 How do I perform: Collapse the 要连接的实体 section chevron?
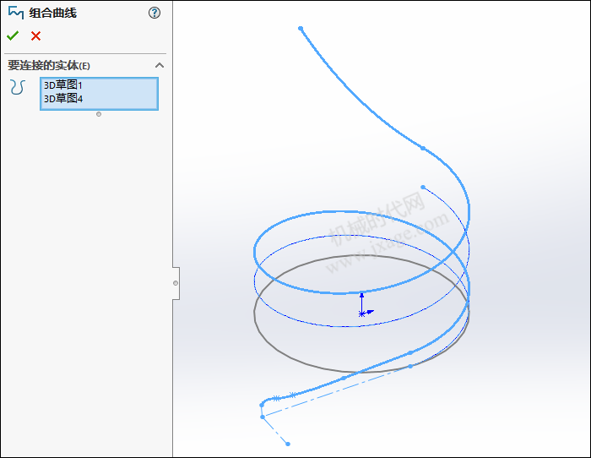pyautogui.click(x=159, y=65)
